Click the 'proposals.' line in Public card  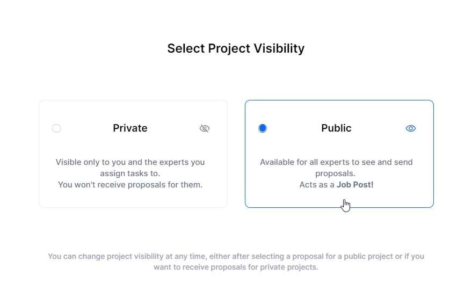point(335,173)
